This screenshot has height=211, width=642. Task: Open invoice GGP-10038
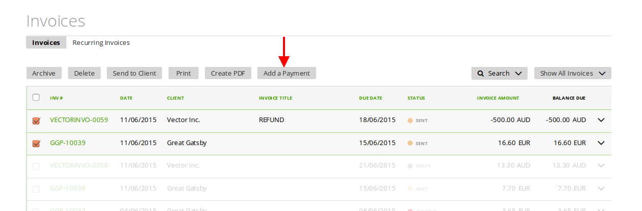[x=68, y=189]
